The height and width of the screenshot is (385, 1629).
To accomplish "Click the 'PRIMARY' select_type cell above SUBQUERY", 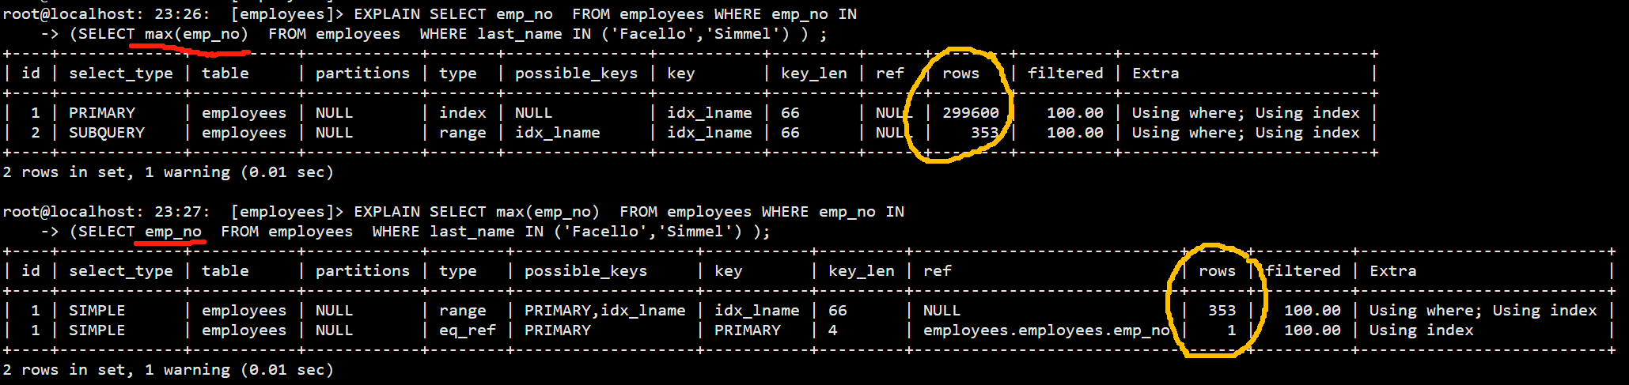I will [102, 113].
